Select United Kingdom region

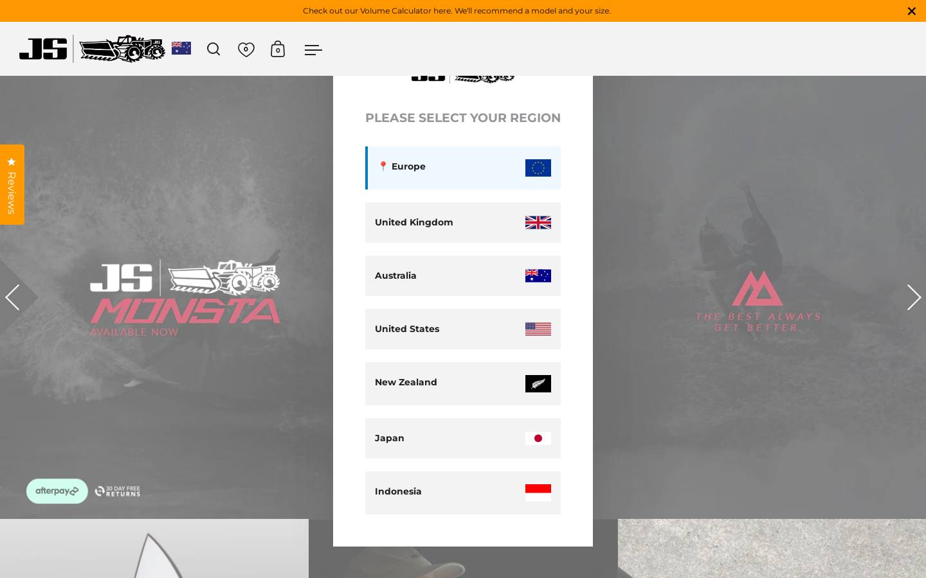(x=463, y=223)
